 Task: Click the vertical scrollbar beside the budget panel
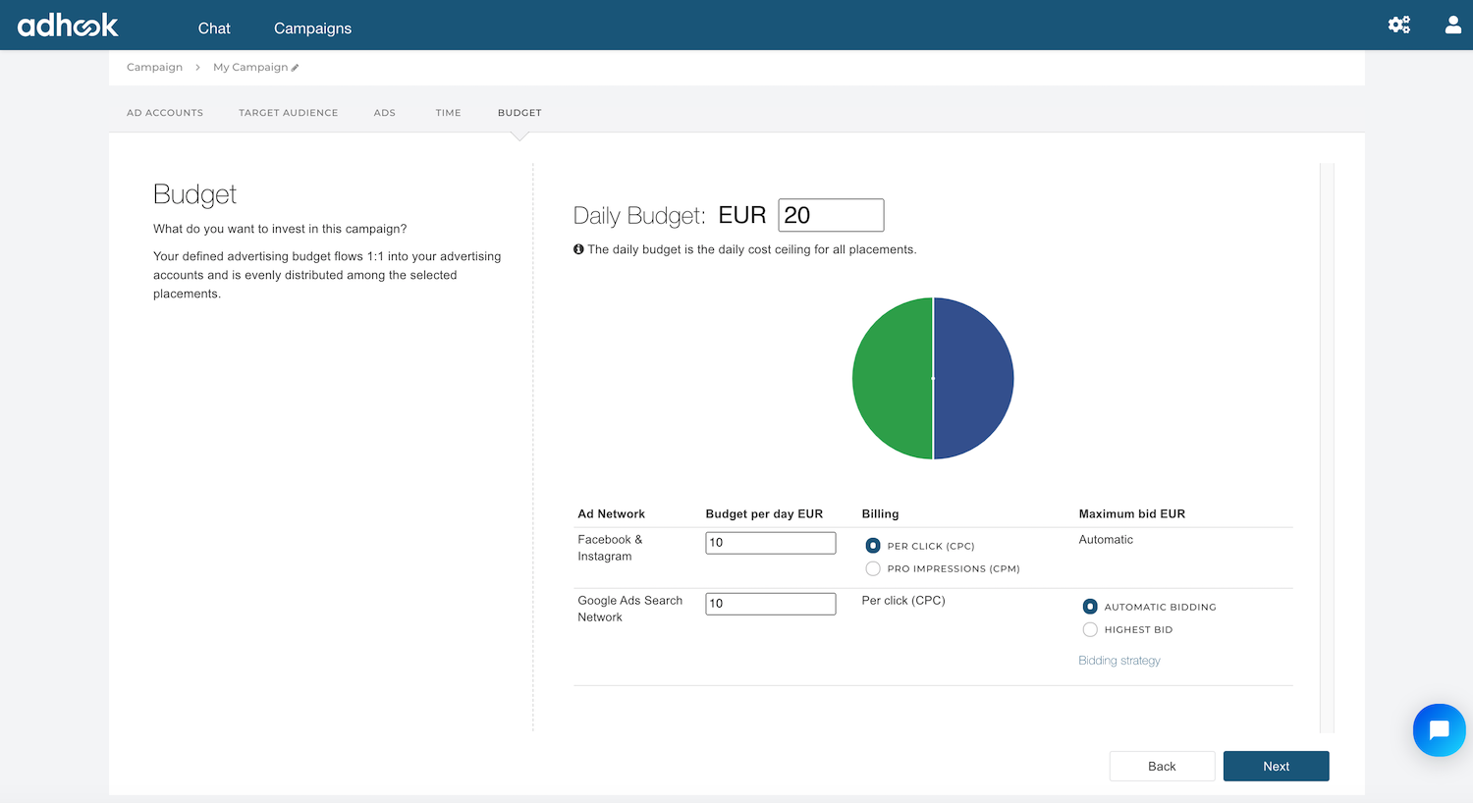point(1327,448)
